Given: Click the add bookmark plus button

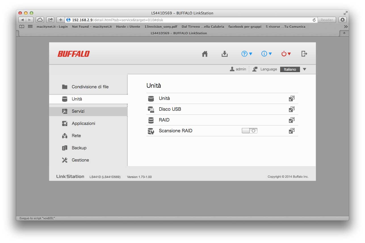Looking at the screenshot, I should coord(61,20).
